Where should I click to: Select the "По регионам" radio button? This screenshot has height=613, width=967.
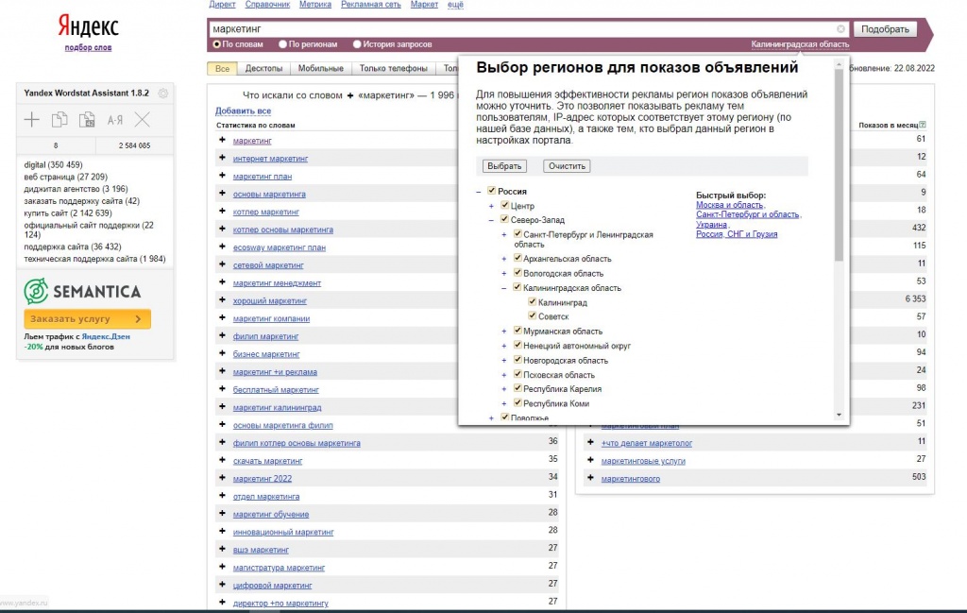pos(282,44)
